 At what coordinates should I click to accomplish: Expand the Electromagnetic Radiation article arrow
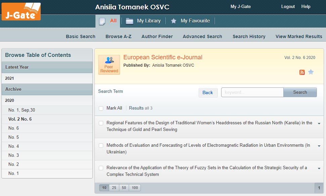tap(319, 146)
